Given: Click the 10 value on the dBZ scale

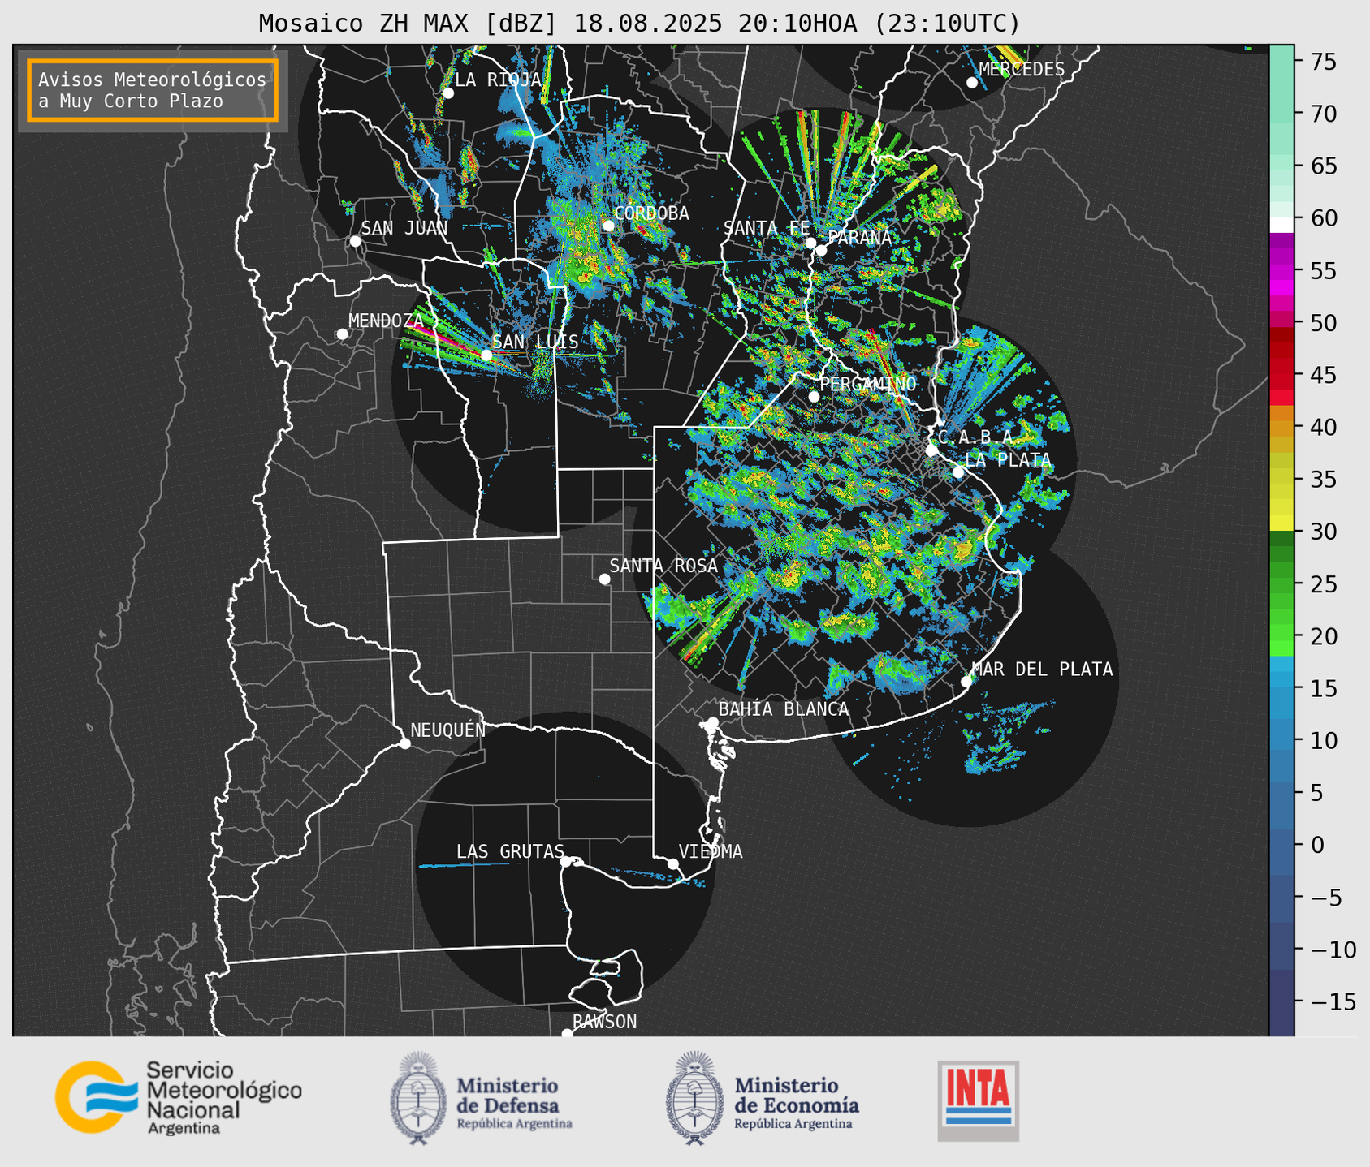Looking at the screenshot, I should point(1323,740).
